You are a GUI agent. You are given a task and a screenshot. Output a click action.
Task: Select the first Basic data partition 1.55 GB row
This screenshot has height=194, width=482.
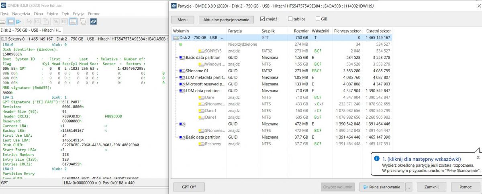[x=281, y=57]
